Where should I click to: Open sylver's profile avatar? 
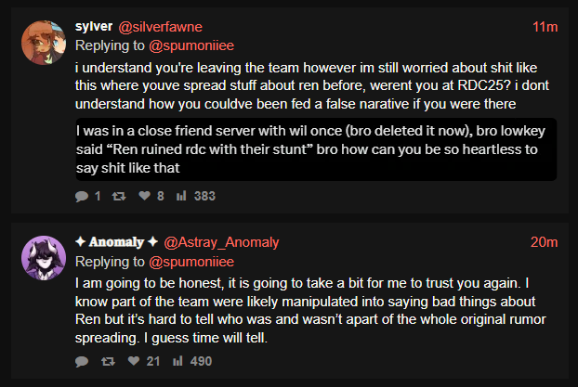pyautogui.click(x=44, y=43)
